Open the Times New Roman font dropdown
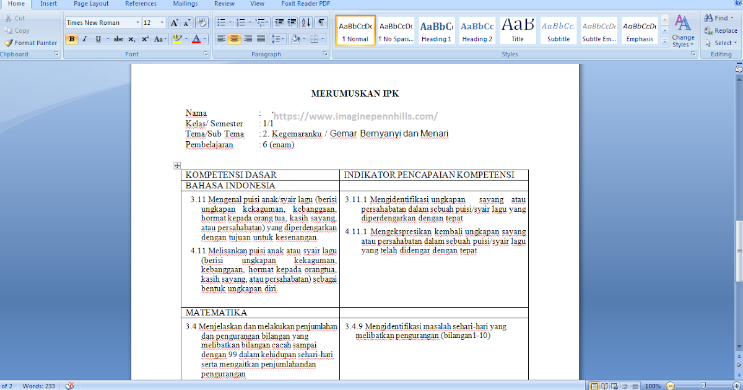Image resolution: width=743 pixels, height=390 pixels. pyautogui.click(x=137, y=23)
